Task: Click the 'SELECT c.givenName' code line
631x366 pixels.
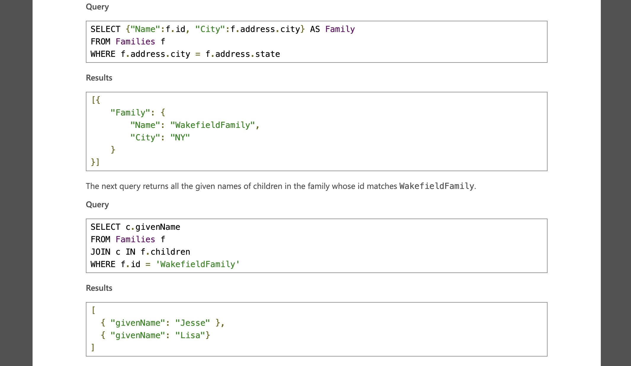Action: pos(135,227)
